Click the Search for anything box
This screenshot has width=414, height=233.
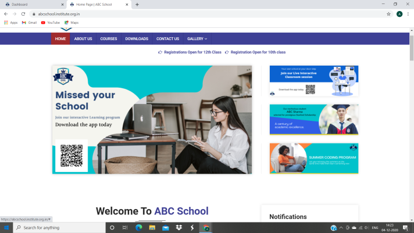click(59, 227)
